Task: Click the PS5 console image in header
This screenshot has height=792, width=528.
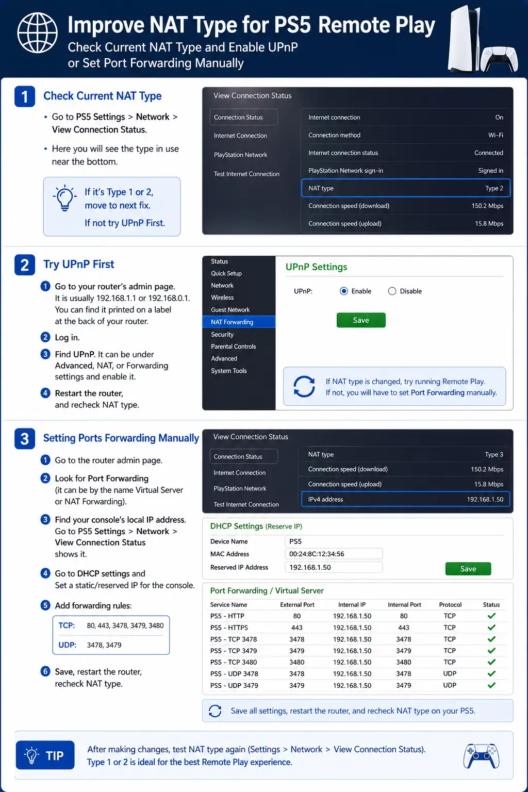Action: (x=464, y=39)
